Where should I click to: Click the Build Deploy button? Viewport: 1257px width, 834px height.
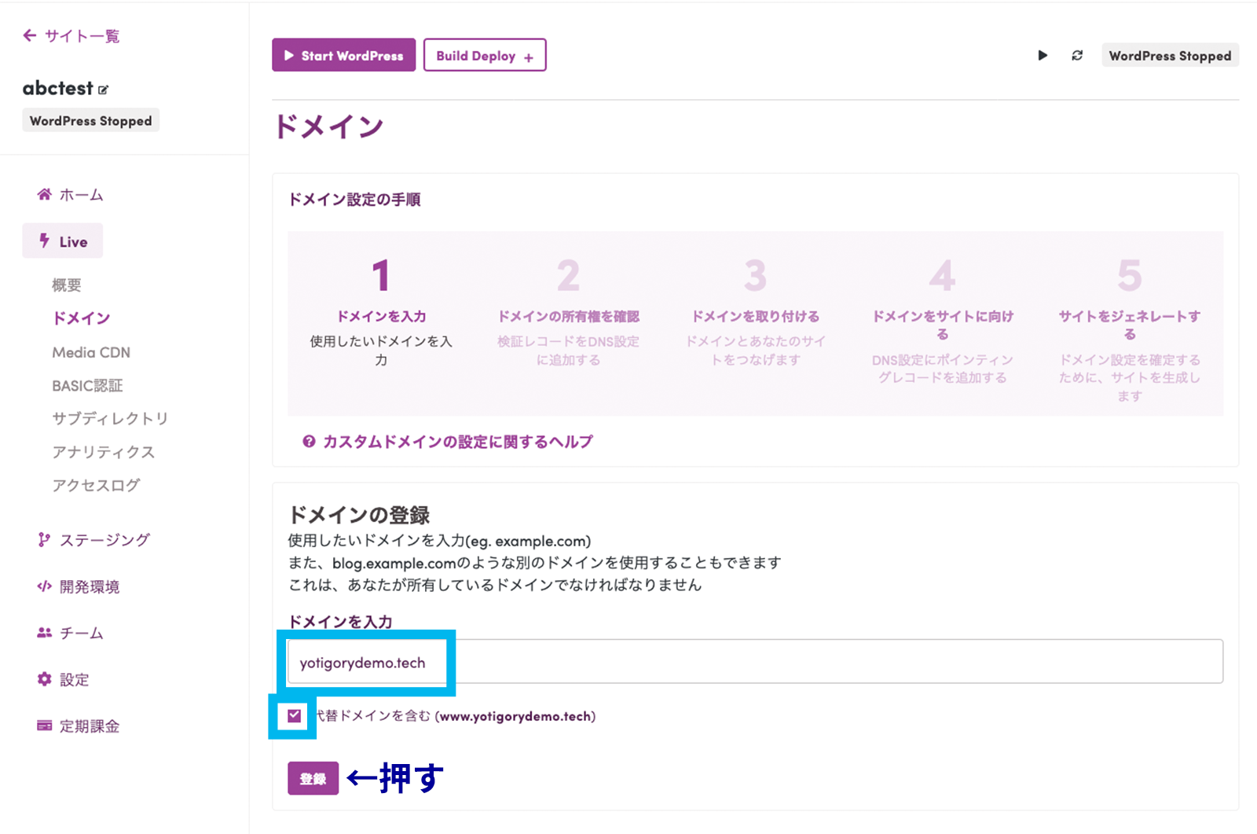pos(485,55)
